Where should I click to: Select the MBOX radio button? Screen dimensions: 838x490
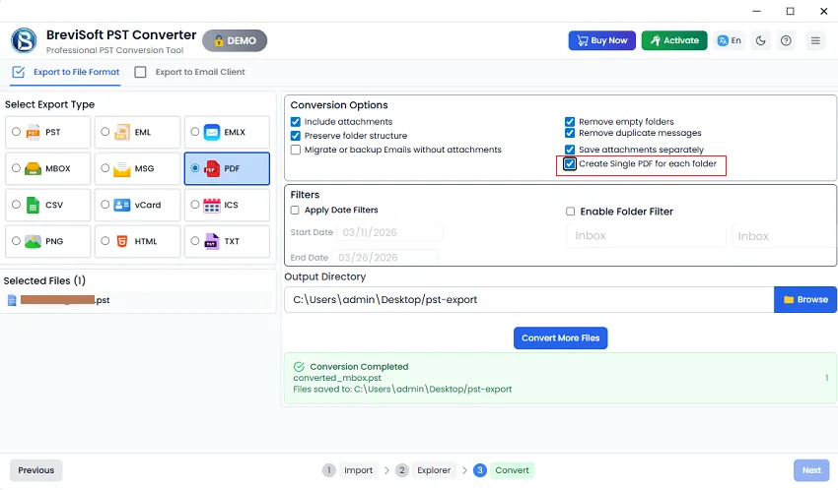pos(17,168)
